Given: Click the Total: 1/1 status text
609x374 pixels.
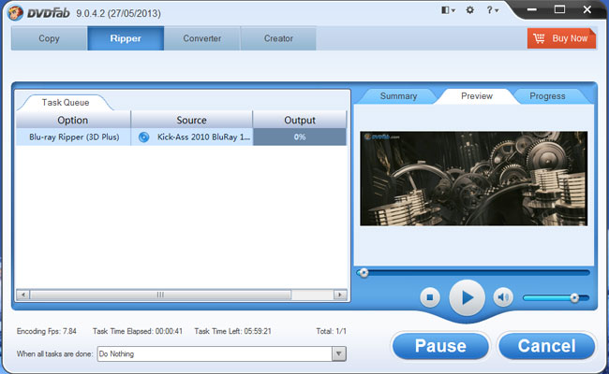Looking at the screenshot, I should 331,331.
